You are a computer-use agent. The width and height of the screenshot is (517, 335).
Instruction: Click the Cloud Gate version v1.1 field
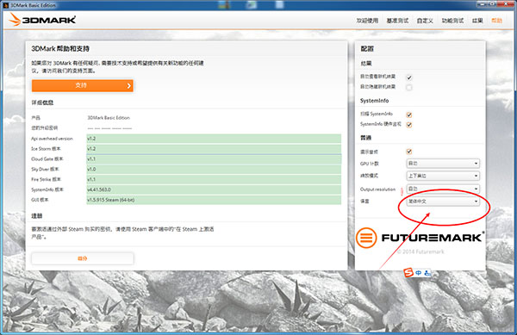[x=214, y=159]
